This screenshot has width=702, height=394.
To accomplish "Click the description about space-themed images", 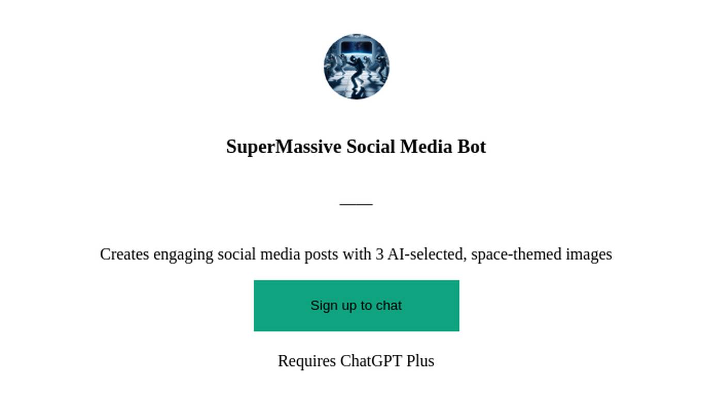I will point(356,254).
